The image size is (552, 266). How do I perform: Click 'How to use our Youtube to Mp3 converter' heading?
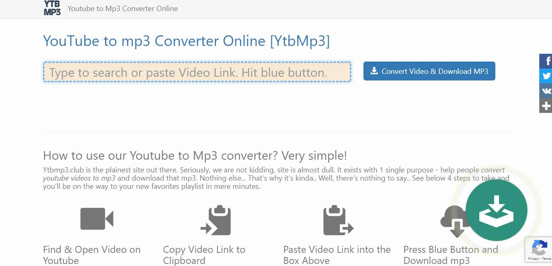pyautogui.click(x=195, y=156)
